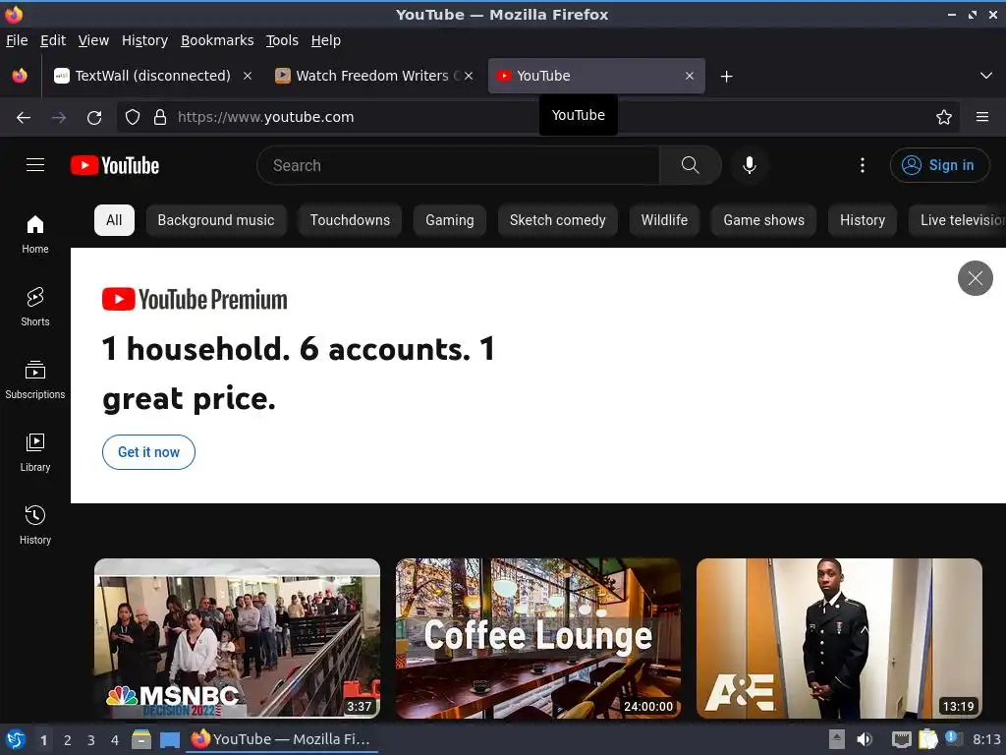Open Subscriptions in the sidebar

tap(35, 380)
